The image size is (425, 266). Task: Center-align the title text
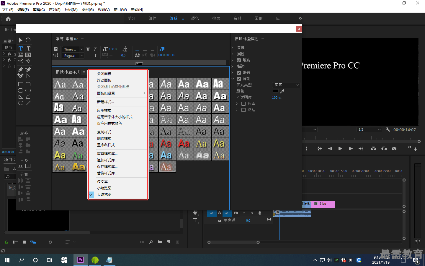pyautogui.click(x=145, y=49)
